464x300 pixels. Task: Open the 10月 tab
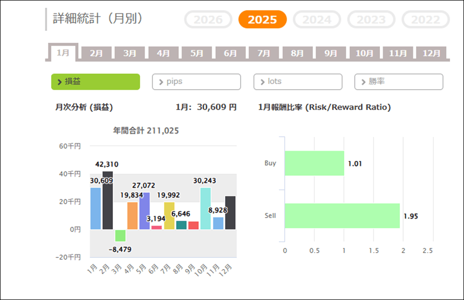364,53
